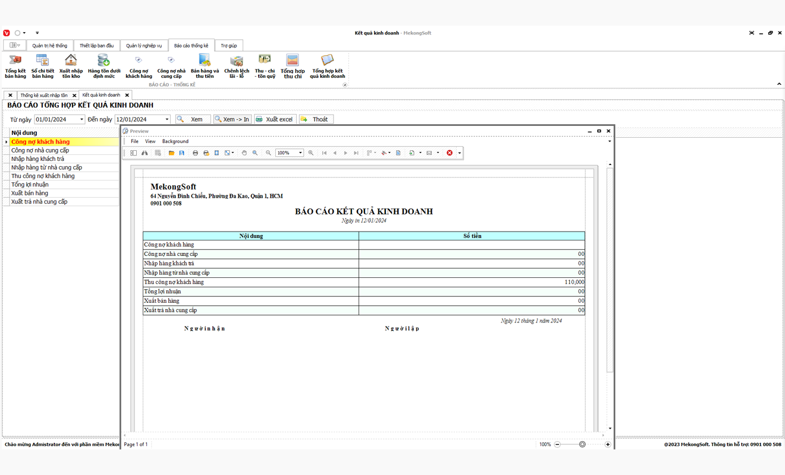Click the Xuất excel button
The image size is (785, 475).
(x=275, y=119)
